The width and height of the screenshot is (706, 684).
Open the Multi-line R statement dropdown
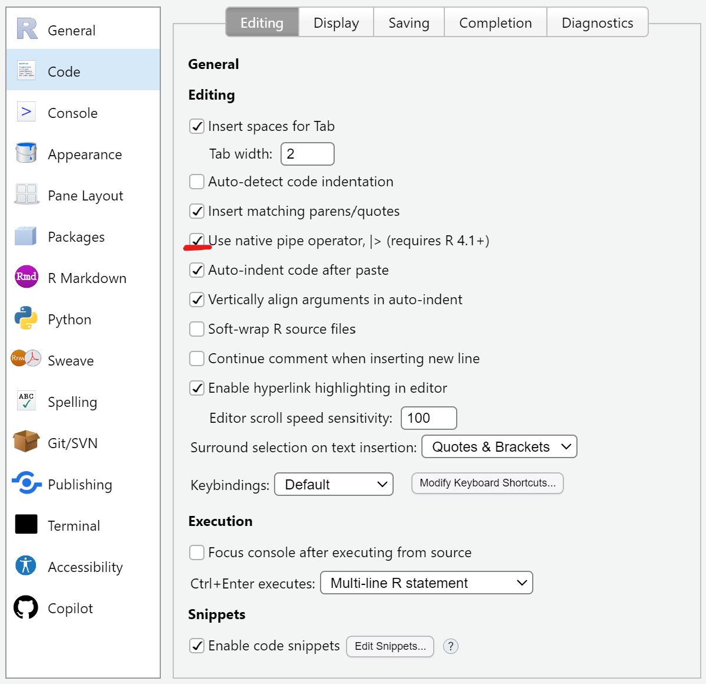(426, 583)
